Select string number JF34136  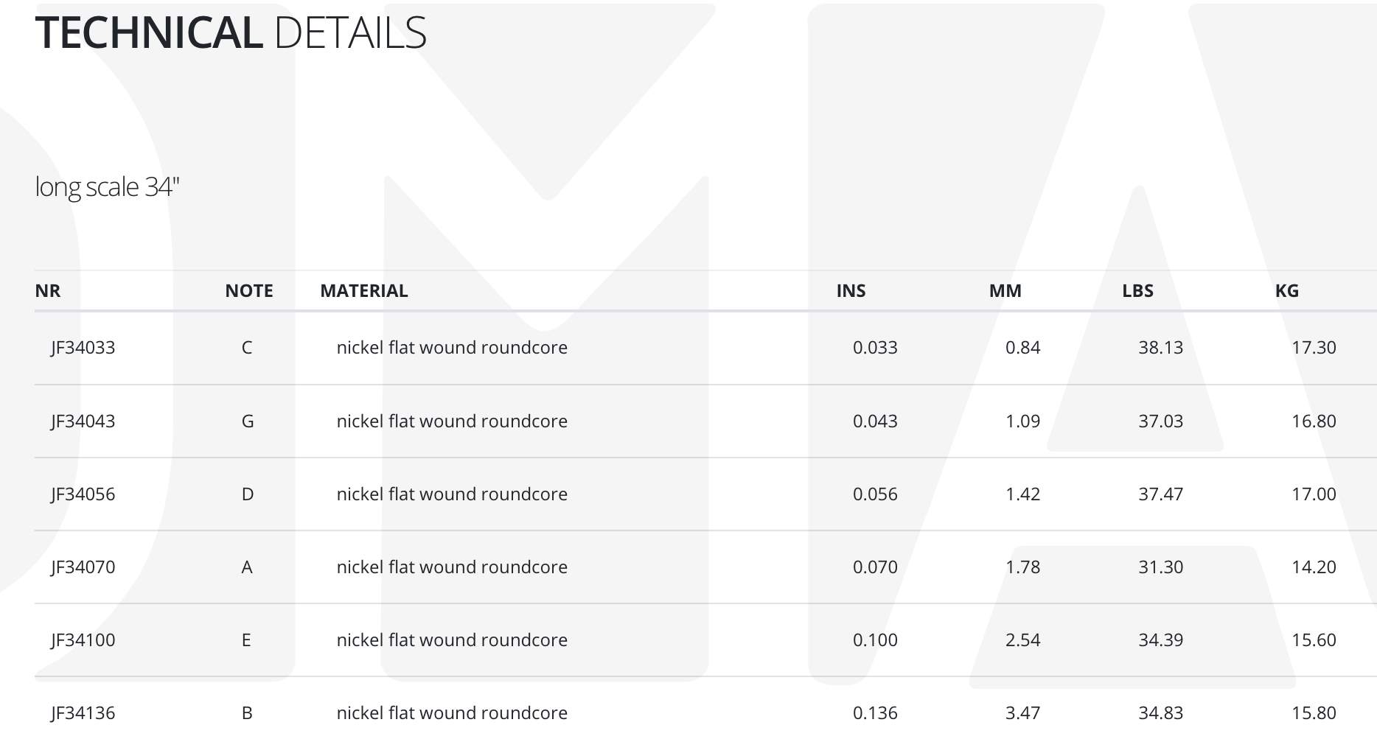pyautogui.click(x=83, y=712)
